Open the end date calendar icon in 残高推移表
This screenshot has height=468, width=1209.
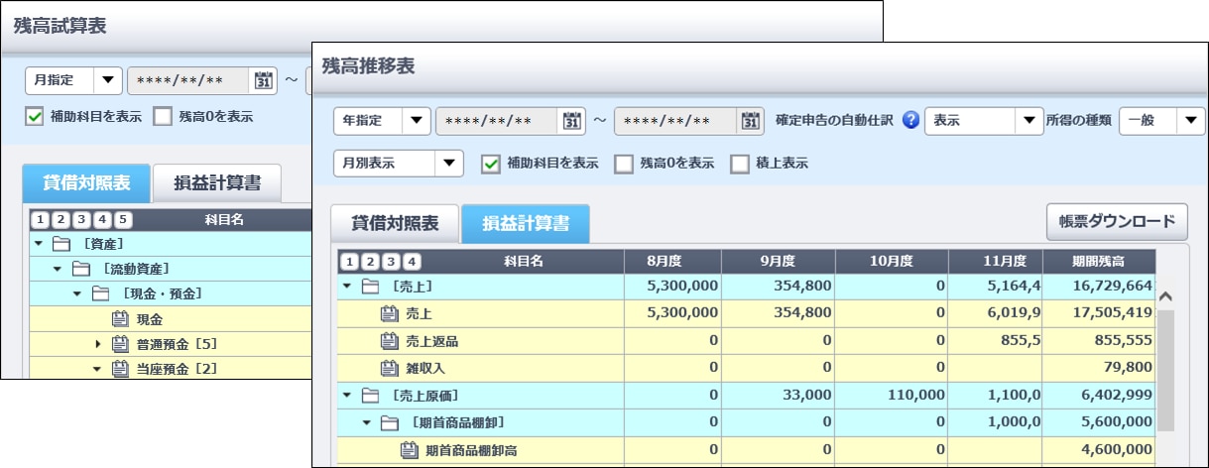[x=751, y=121]
